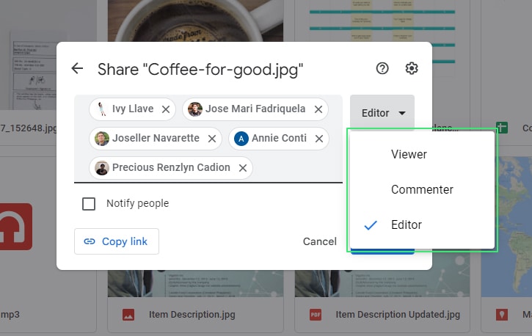
Task: Click the Copy link button
Action: (117, 241)
